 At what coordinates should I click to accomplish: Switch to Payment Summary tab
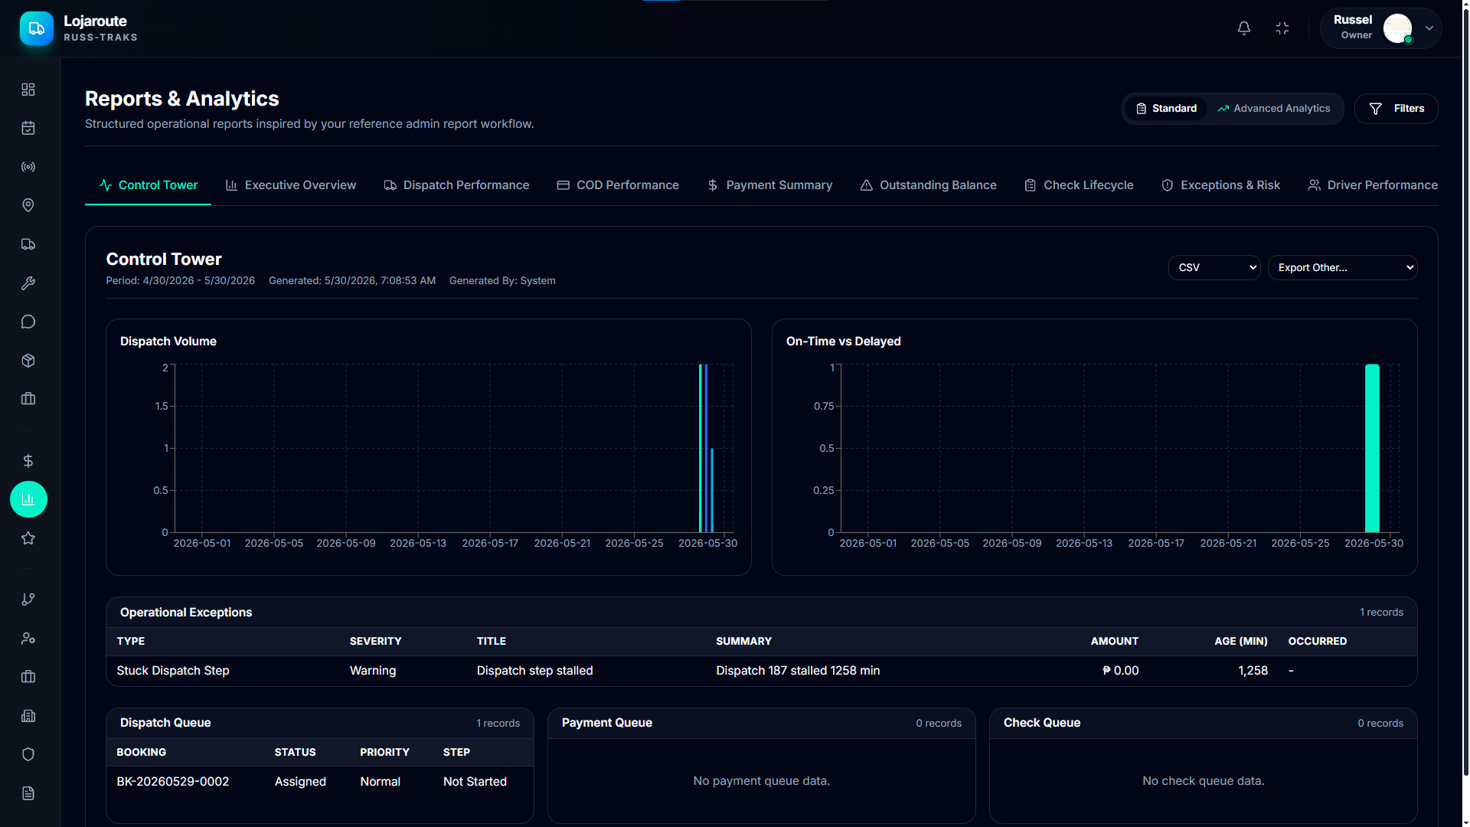769,185
